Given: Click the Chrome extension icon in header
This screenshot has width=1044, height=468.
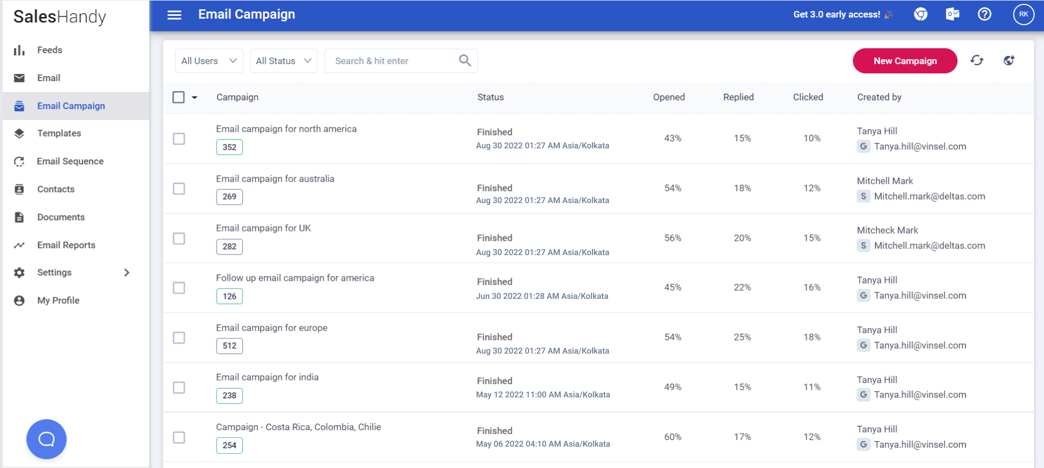Looking at the screenshot, I should (x=921, y=14).
